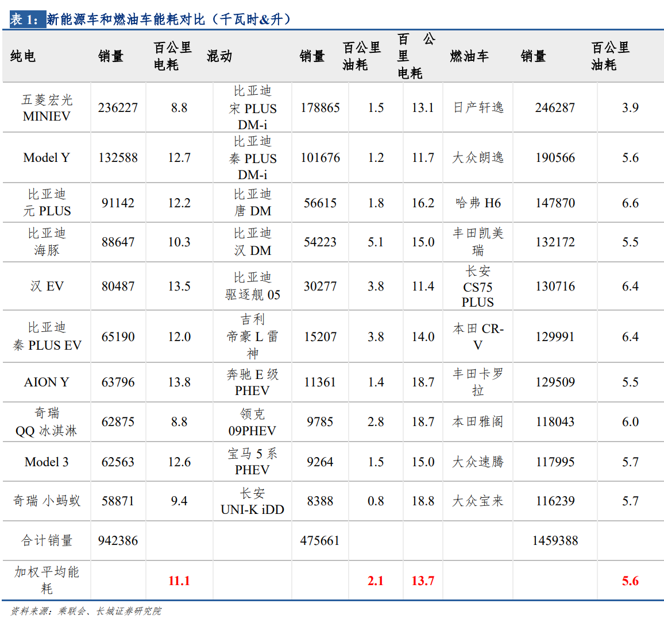Select the 混动 column header
This screenshot has width=664, height=619.
tap(219, 56)
